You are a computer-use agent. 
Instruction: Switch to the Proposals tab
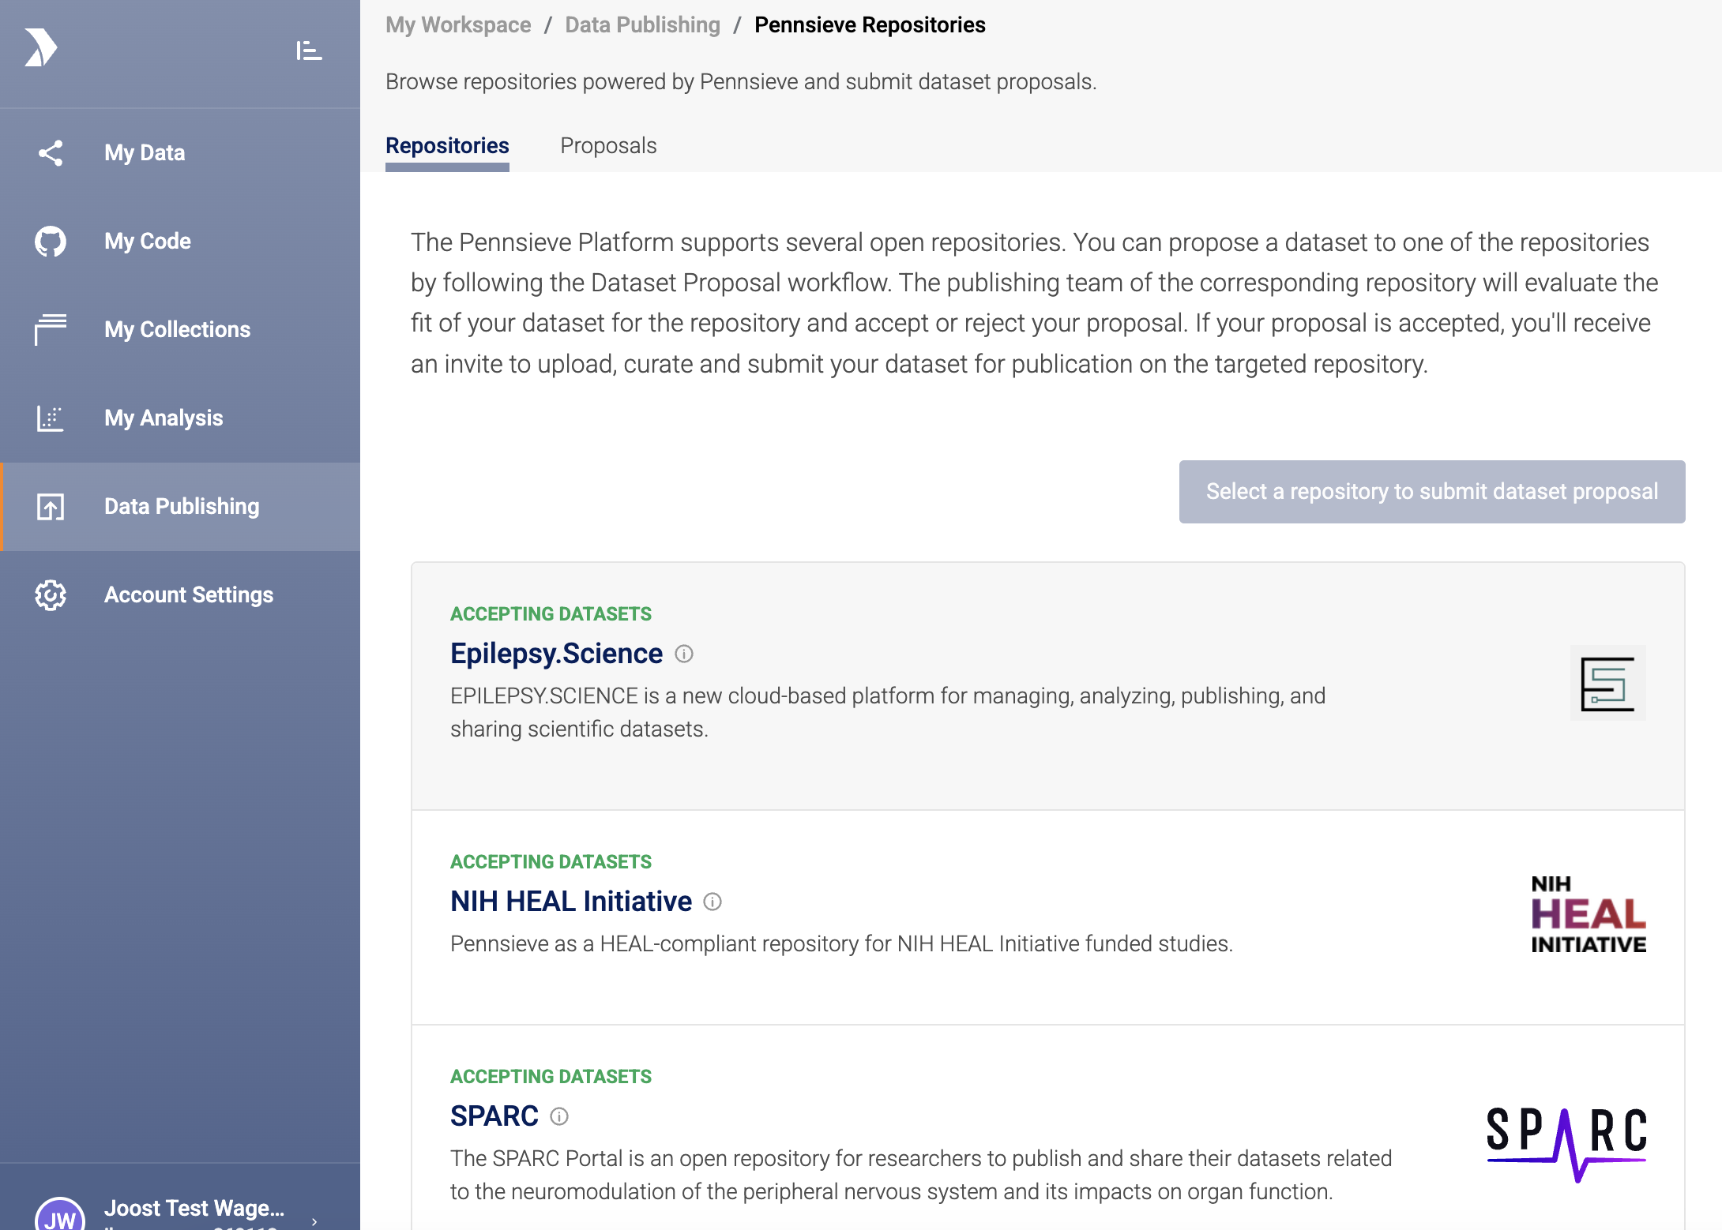point(608,146)
